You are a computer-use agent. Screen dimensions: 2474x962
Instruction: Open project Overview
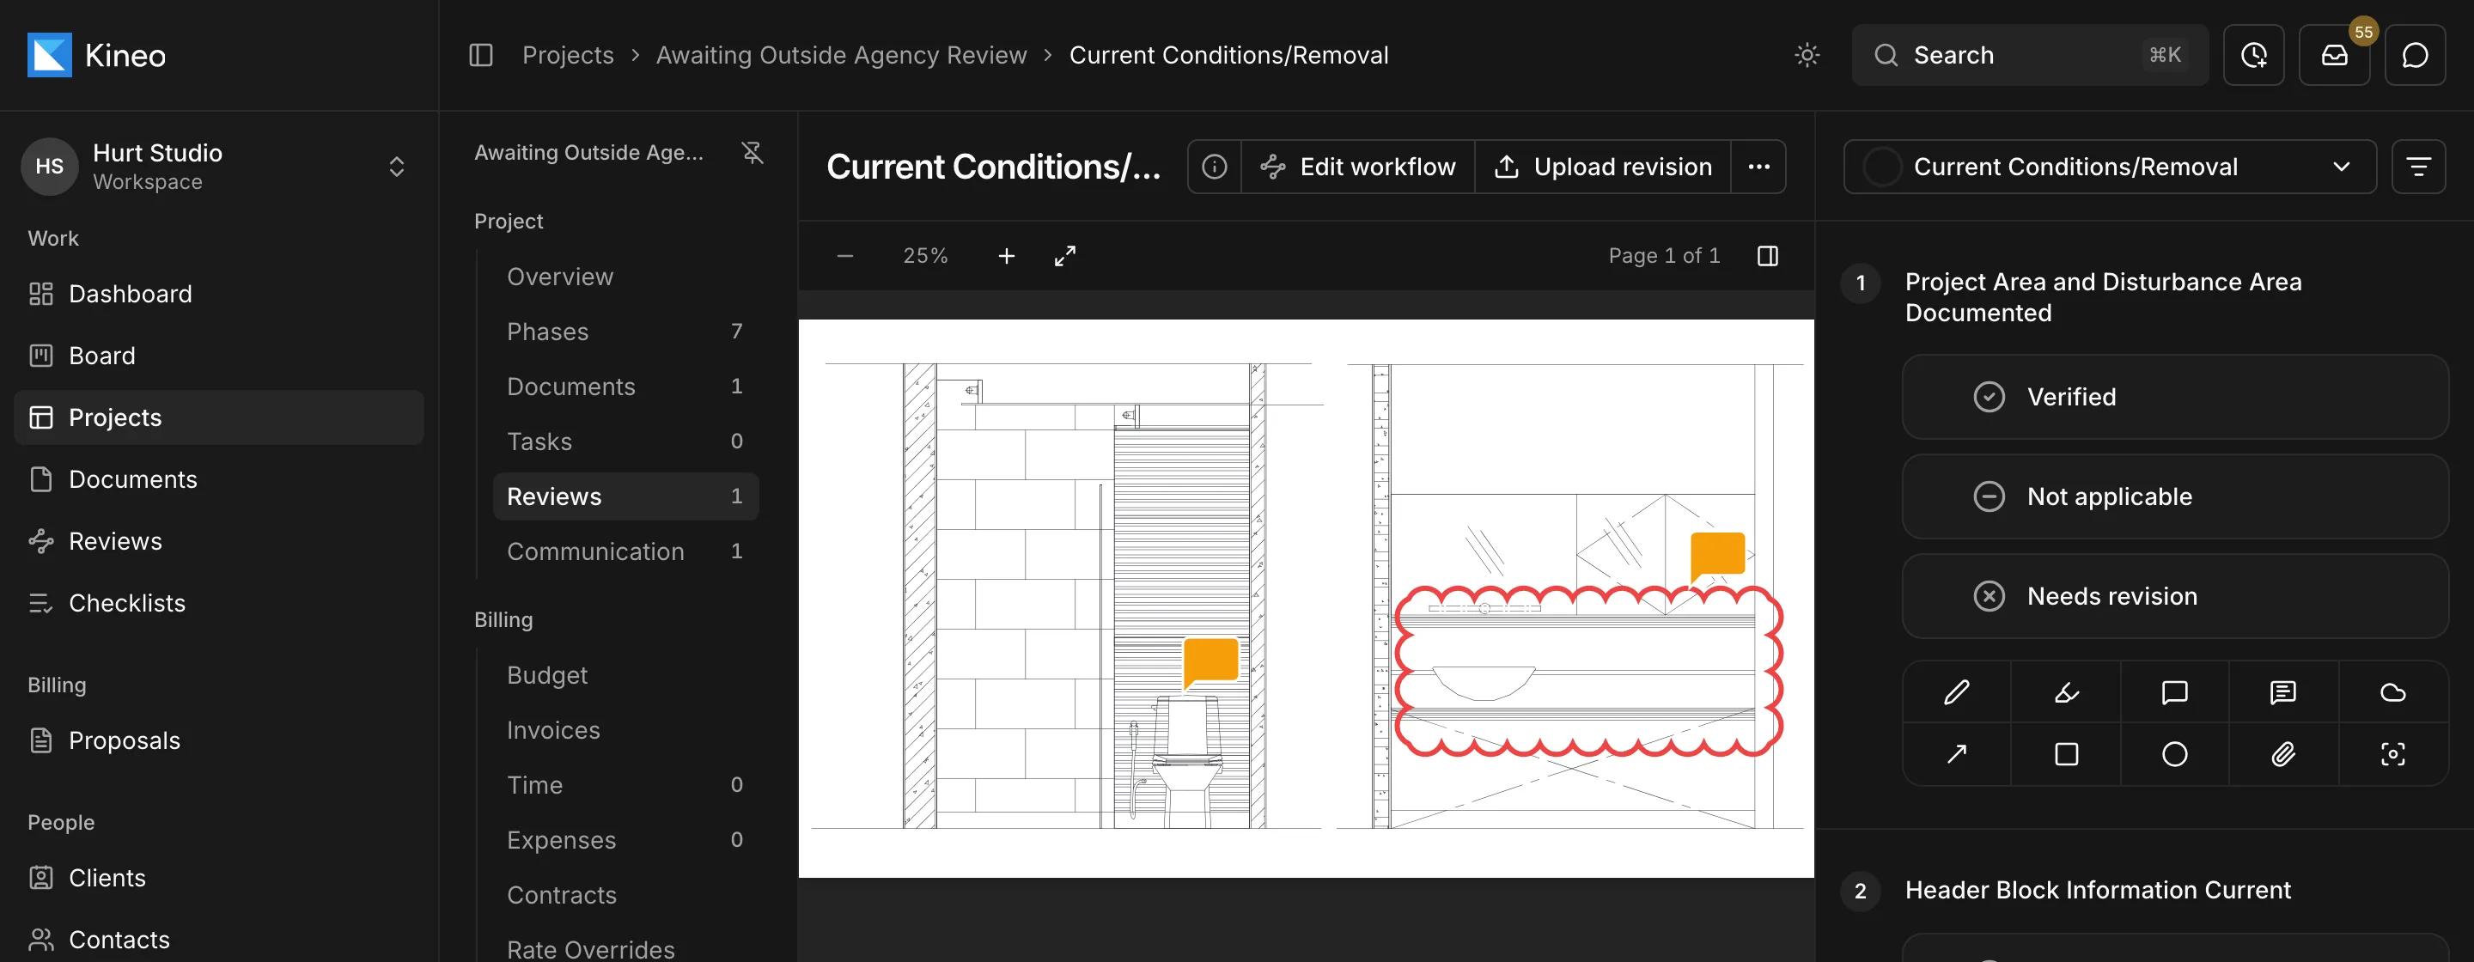tap(625, 277)
